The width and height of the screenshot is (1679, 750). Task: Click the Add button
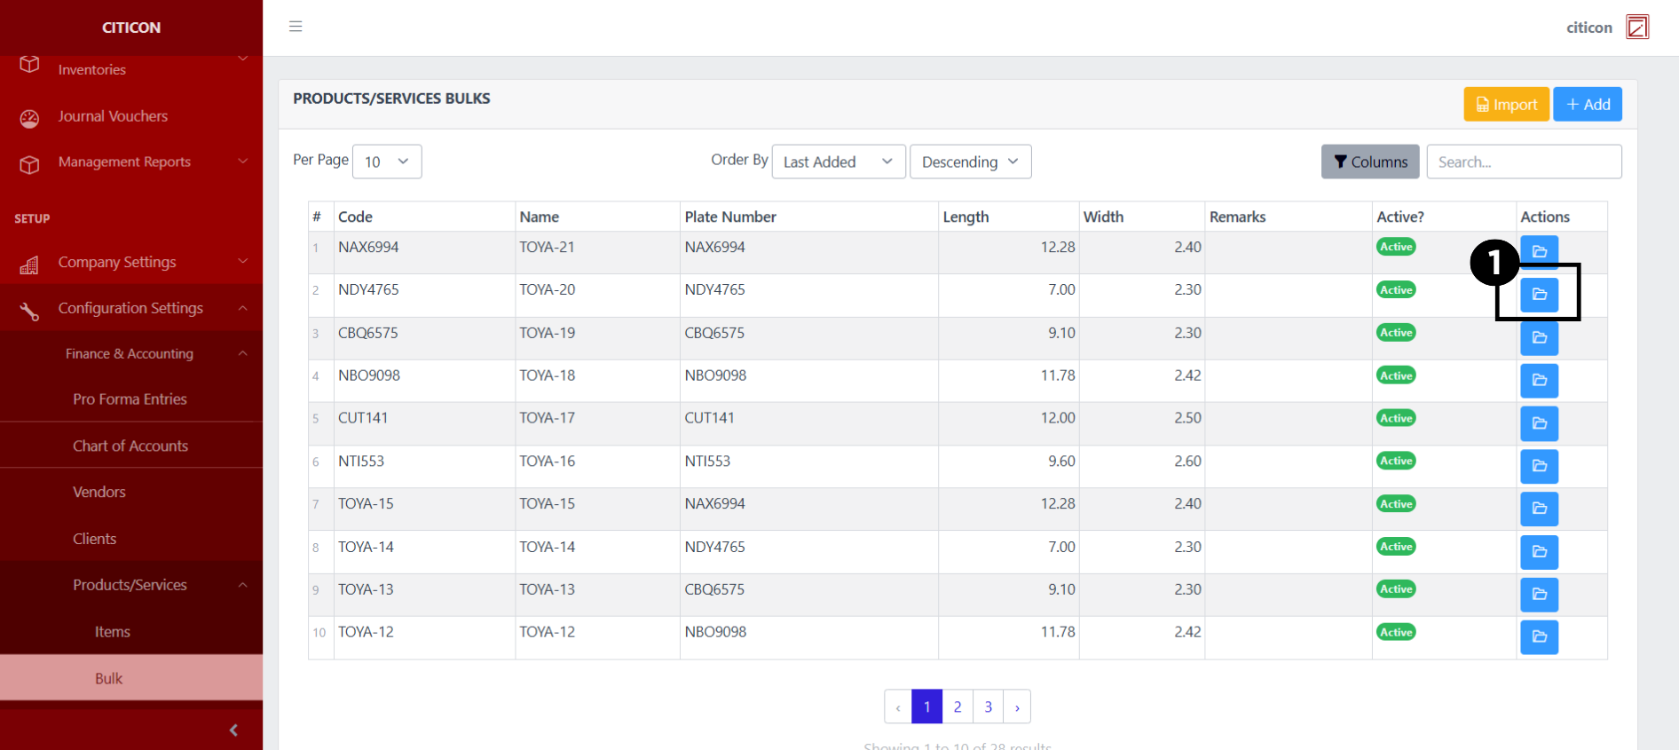1588,105
